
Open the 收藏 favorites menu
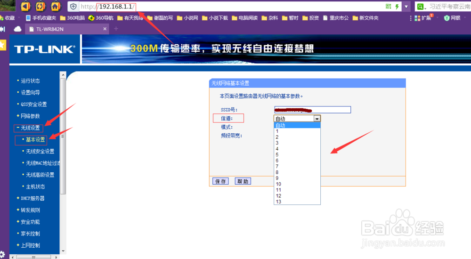pos(8,18)
